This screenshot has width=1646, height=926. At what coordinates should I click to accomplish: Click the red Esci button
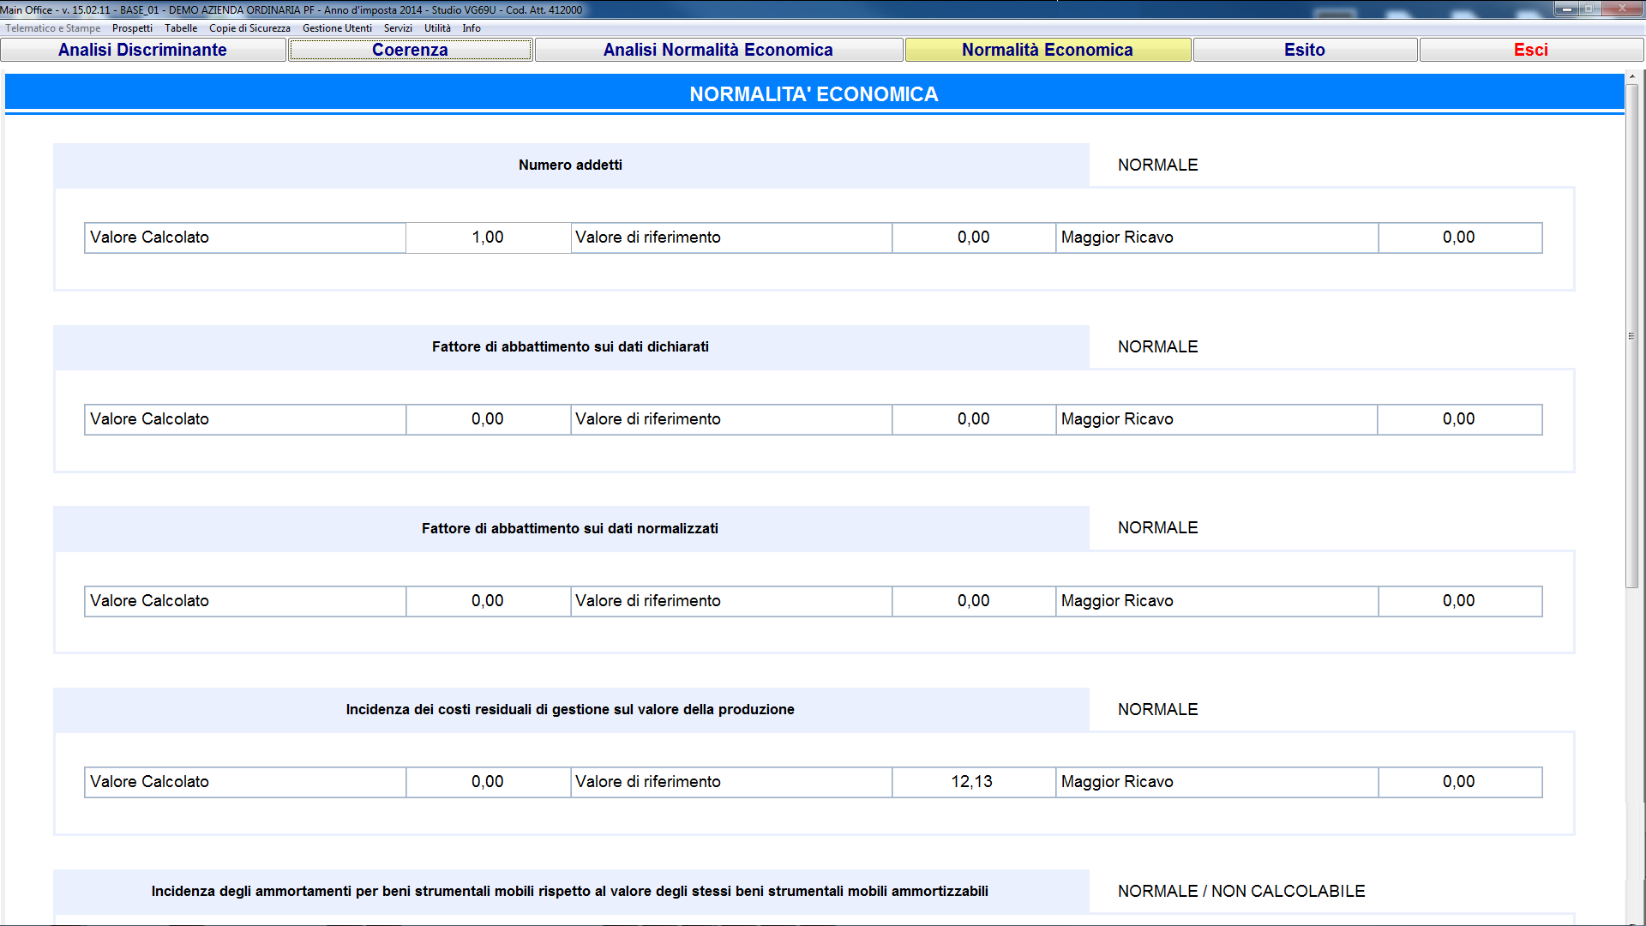pyautogui.click(x=1531, y=50)
